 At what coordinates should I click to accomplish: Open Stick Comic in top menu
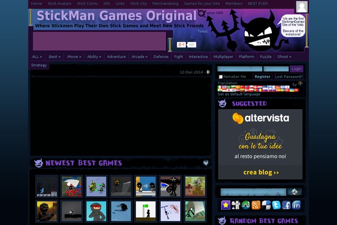88,4
